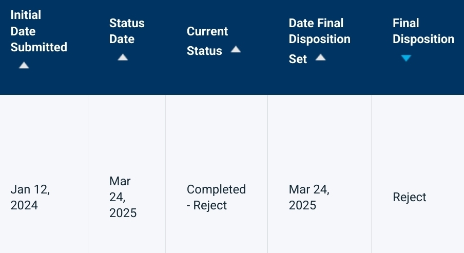Click divider left of Final Disposition column
This screenshot has width=464, height=253.
371,174
